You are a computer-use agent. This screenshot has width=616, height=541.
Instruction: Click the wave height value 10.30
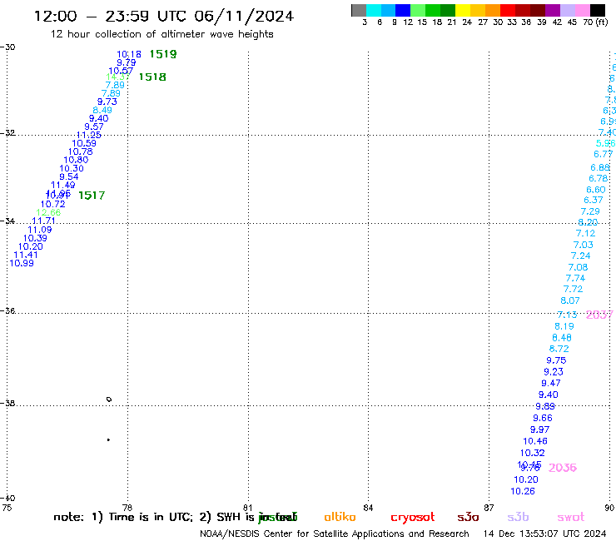[x=72, y=169]
